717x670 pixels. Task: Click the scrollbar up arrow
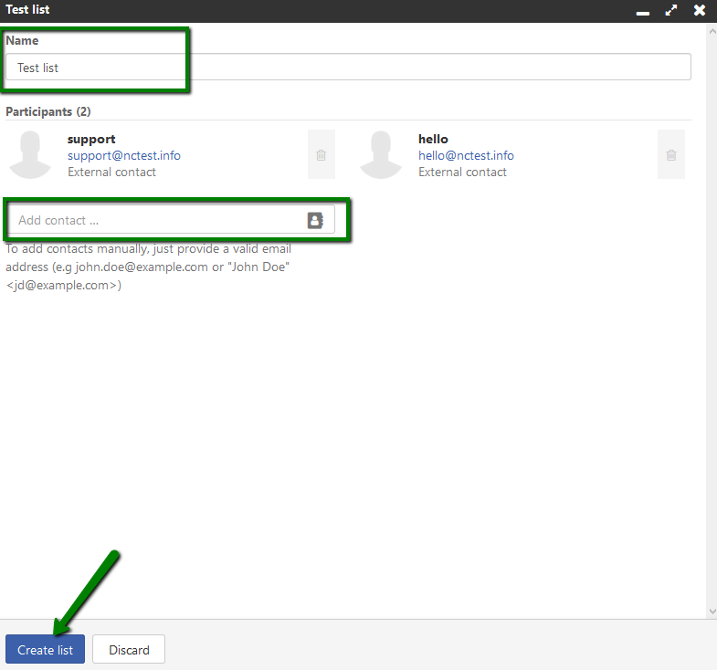pos(712,32)
